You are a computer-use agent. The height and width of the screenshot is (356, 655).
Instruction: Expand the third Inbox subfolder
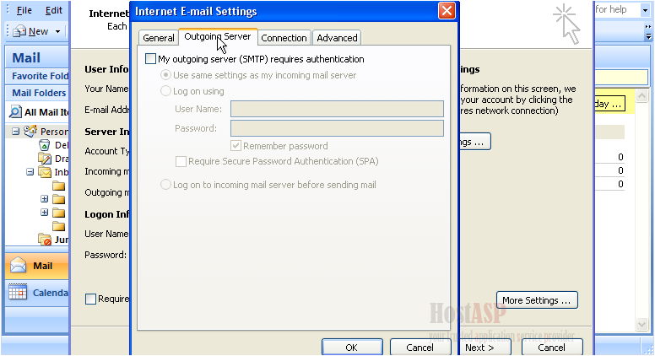pos(44,213)
